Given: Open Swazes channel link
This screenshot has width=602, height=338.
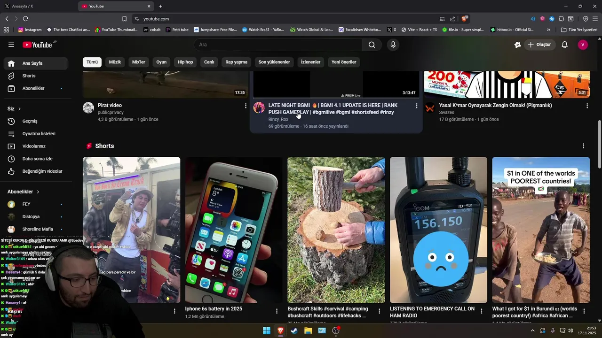Looking at the screenshot, I should (x=447, y=113).
